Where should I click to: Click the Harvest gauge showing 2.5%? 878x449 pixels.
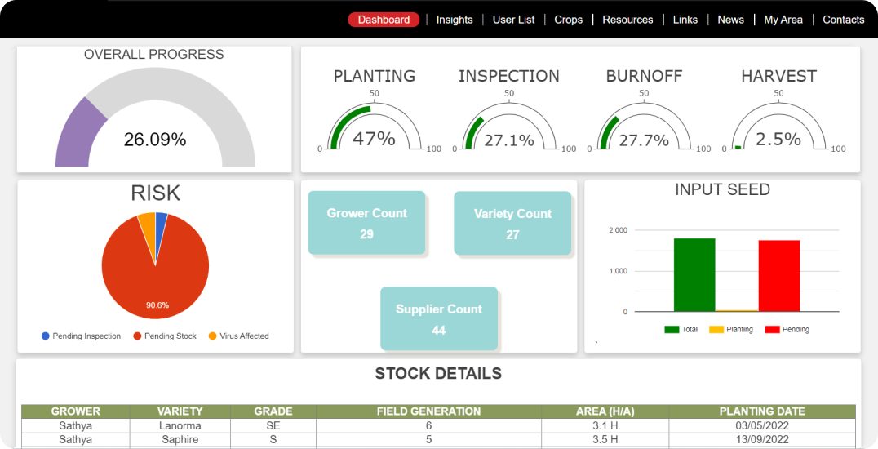click(778, 129)
